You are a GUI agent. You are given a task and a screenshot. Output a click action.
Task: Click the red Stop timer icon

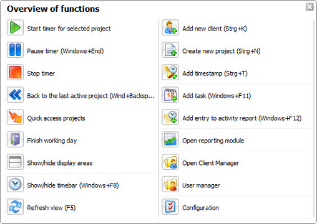click(x=15, y=72)
